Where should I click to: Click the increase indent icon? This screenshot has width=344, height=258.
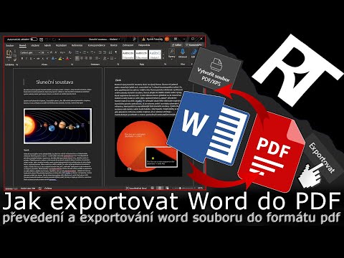tap(105, 52)
